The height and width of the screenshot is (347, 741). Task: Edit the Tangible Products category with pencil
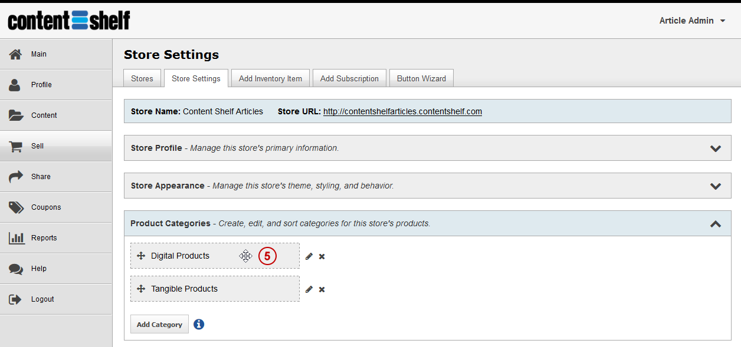click(309, 289)
